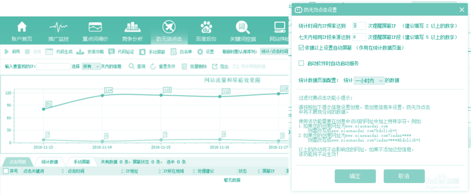Viewport: 471px width, 194px height.
Task: Click the 代码验证 verify icon
Action: click(111, 51)
